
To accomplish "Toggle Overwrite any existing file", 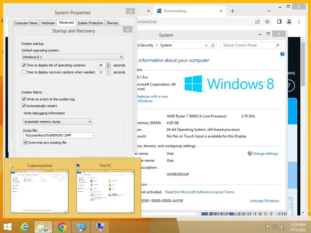I will pyautogui.click(x=26, y=143).
